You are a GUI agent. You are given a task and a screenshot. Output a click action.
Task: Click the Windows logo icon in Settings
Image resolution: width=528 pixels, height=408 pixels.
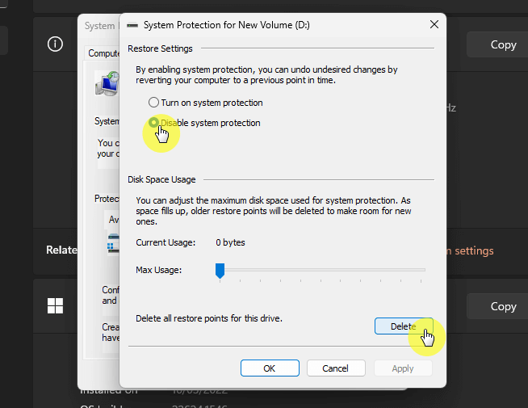[x=55, y=306]
